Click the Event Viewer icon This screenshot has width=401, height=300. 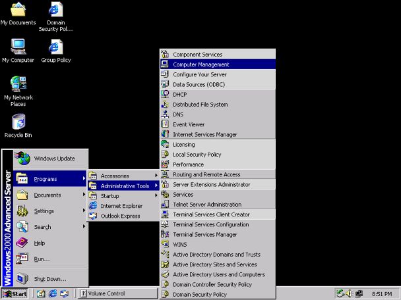pyautogui.click(x=165, y=124)
